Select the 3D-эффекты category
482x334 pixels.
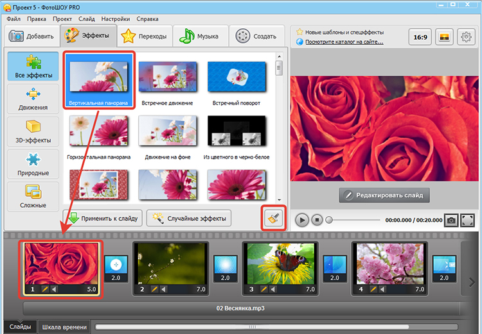click(x=33, y=131)
